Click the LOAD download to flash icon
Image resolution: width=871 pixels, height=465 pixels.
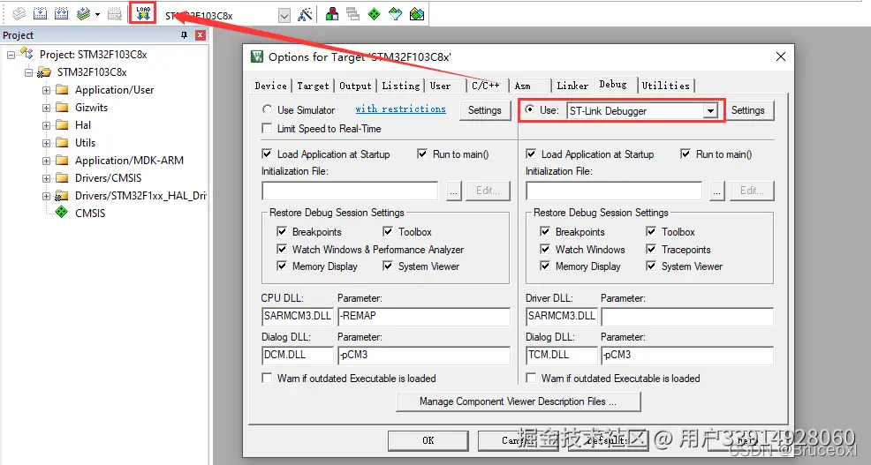point(143,13)
